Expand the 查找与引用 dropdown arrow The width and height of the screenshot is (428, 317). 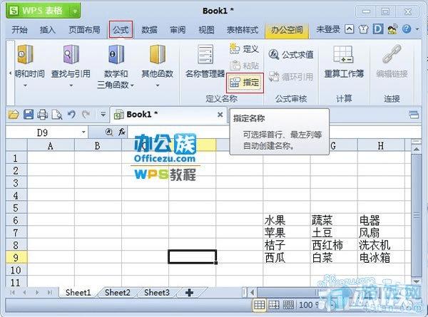[x=71, y=85]
